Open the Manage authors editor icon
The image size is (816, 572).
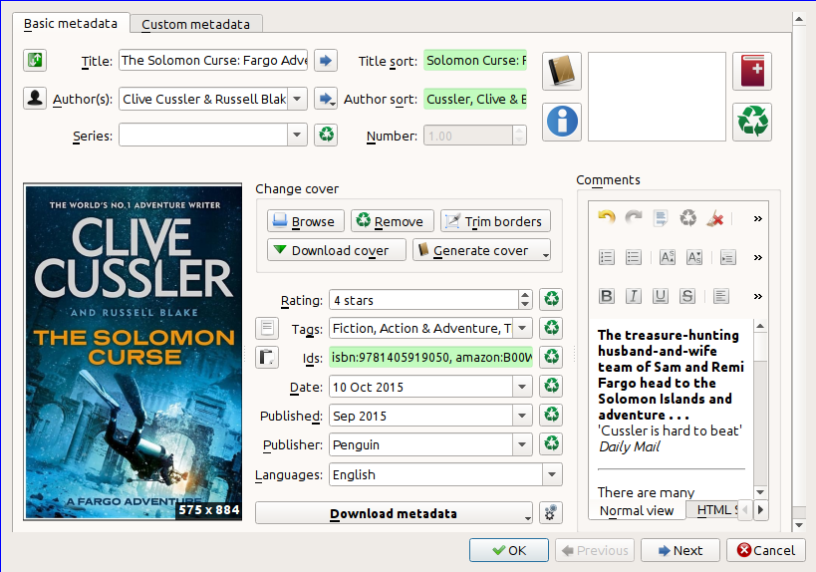coord(35,99)
